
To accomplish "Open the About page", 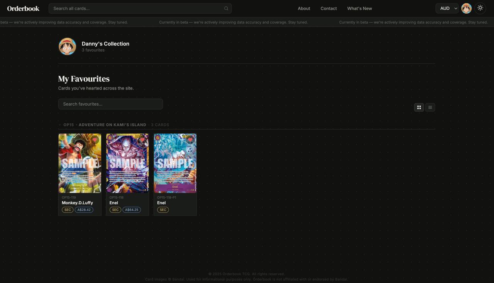I will click(x=304, y=8).
